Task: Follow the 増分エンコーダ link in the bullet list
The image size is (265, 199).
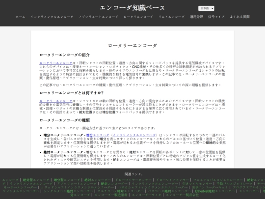Action: (98, 135)
